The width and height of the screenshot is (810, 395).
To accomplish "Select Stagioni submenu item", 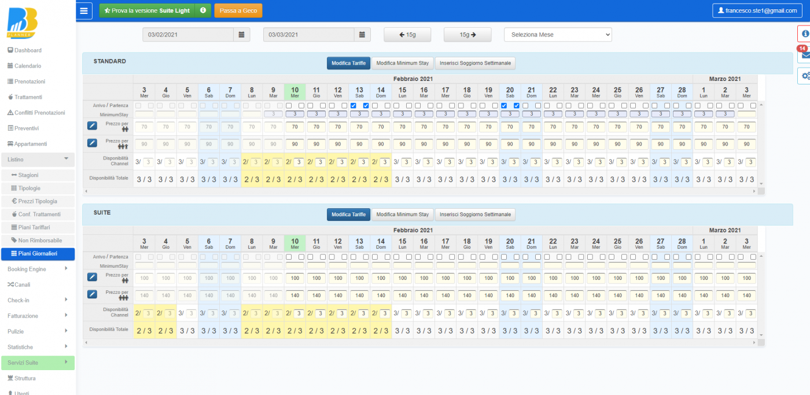I will coord(38,175).
